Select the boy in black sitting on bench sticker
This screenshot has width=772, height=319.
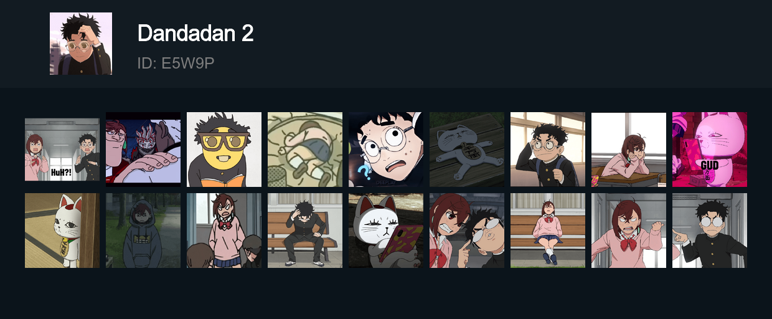(305, 231)
